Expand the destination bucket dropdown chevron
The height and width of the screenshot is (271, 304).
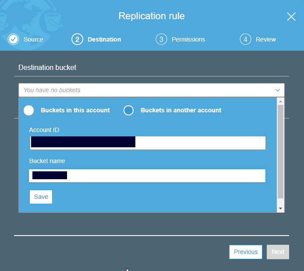pos(277,90)
